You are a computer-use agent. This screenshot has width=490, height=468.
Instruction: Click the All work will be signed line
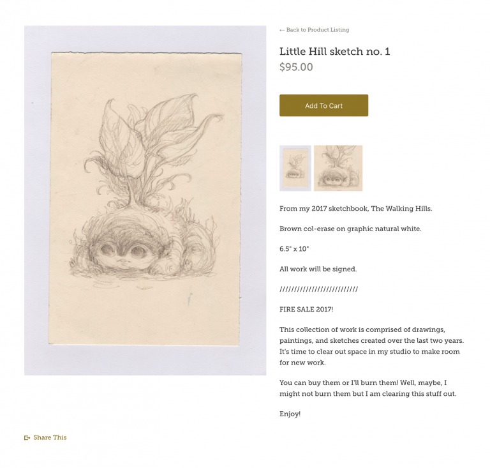318,269
